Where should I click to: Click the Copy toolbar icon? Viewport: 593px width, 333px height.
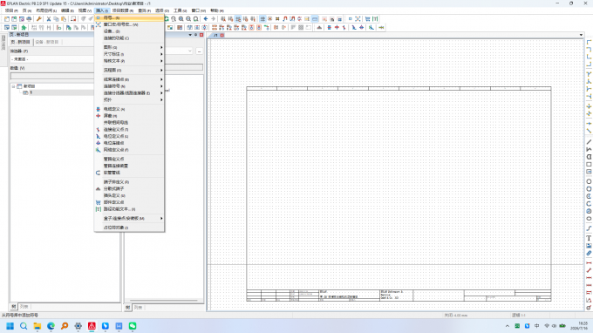[x=56, y=19]
